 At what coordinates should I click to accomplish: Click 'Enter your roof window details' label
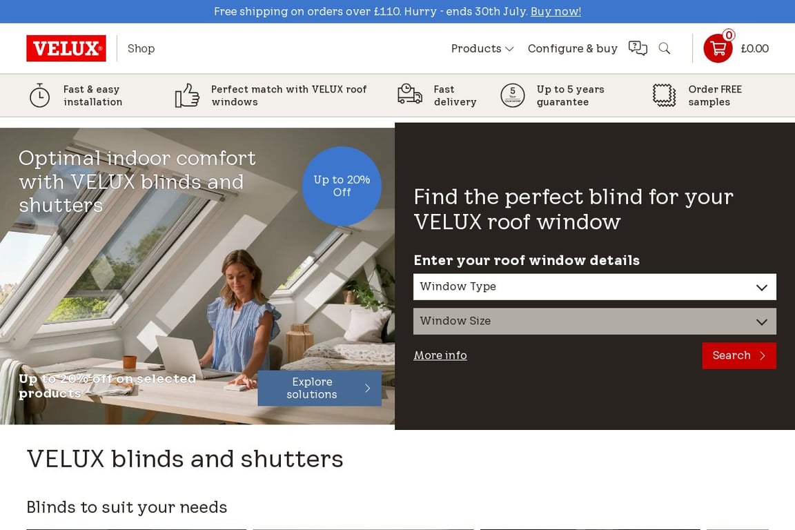(x=527, y=261)
